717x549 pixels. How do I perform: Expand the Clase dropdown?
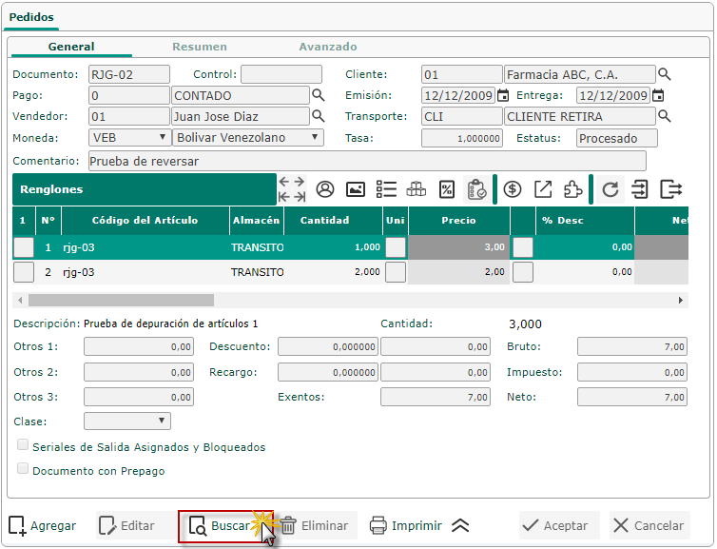(127, 421)
